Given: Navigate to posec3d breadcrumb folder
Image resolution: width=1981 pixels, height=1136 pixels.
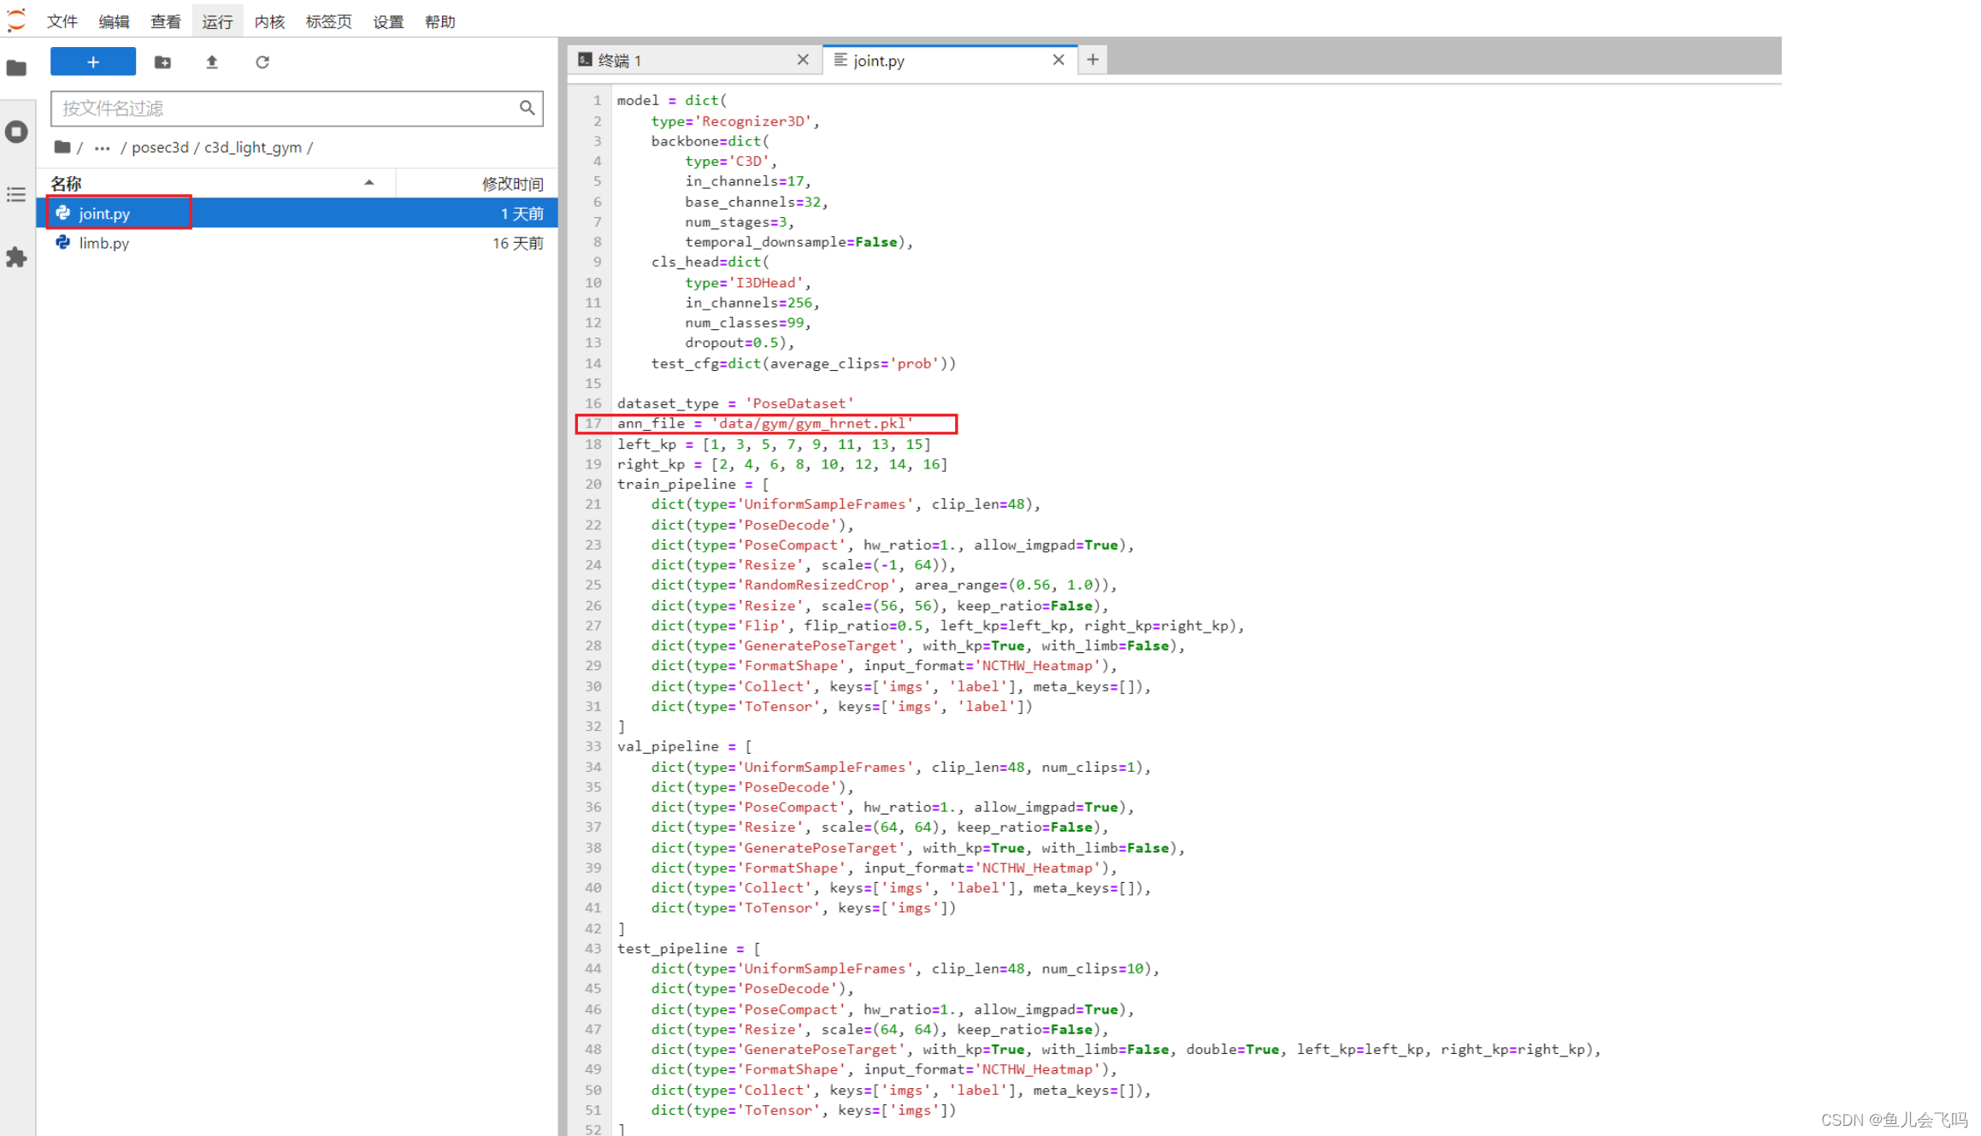Looking at the screenshot, I should [160, 147].
